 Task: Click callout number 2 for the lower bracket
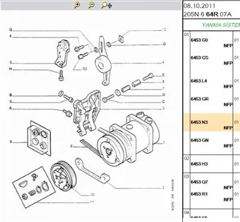coord(163,188)
